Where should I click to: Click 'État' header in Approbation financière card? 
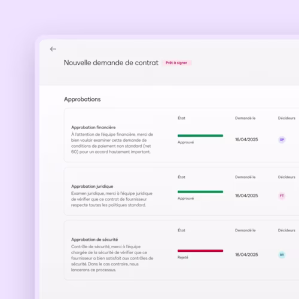click(181, 118)
